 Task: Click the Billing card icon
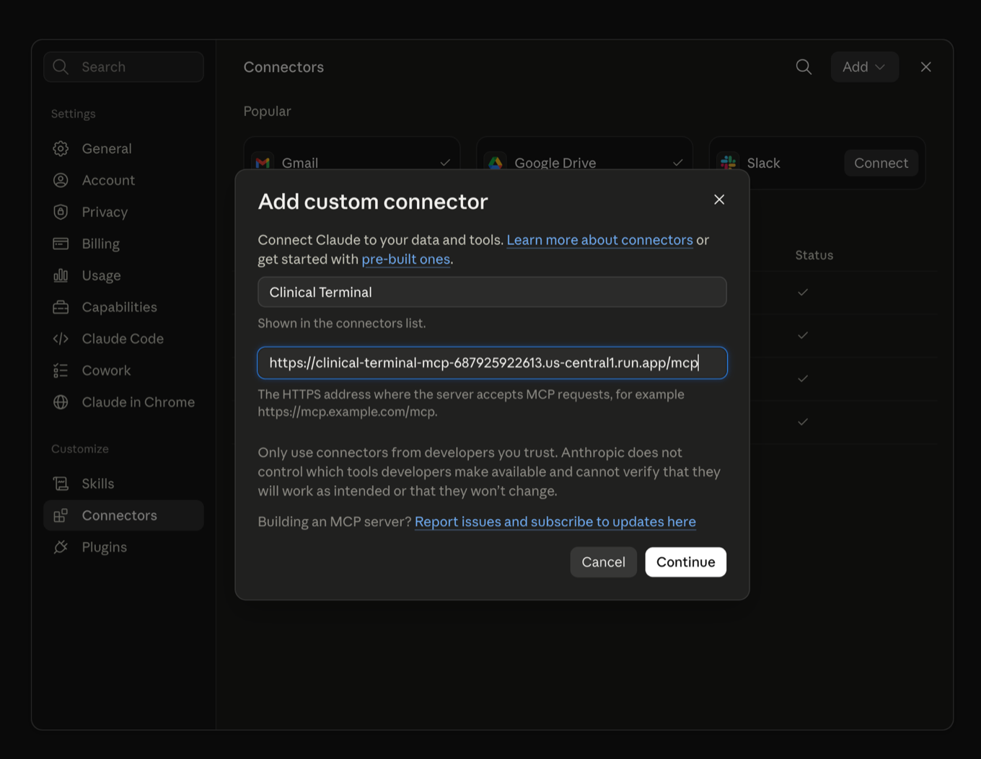(x=61, y=244)
